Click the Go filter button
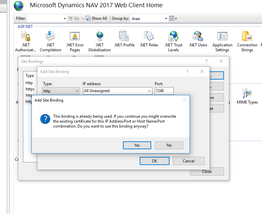This screenshot has width=262, height=214. tap(74, 18)
